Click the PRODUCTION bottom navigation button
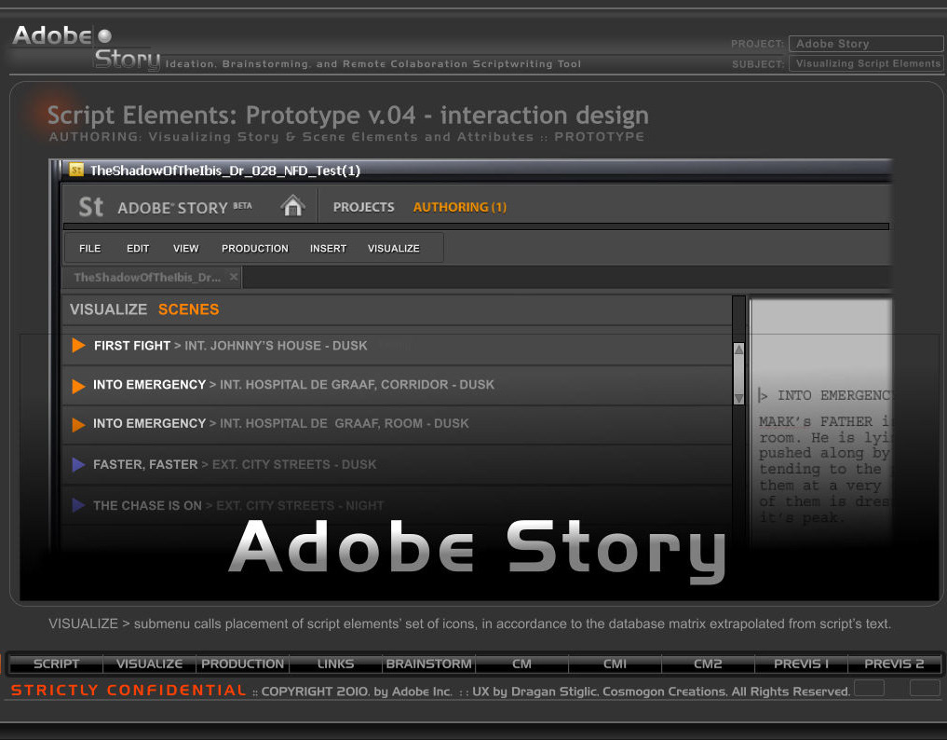Screen dimensions: 947x740 (x=242, y=664)
